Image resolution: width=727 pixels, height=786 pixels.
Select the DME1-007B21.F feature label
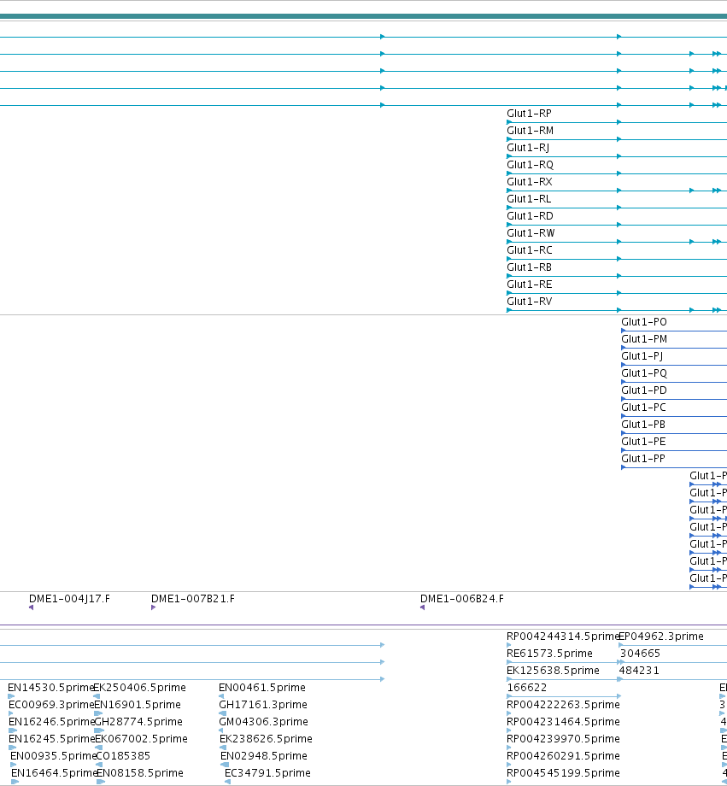tap(193, 599)
